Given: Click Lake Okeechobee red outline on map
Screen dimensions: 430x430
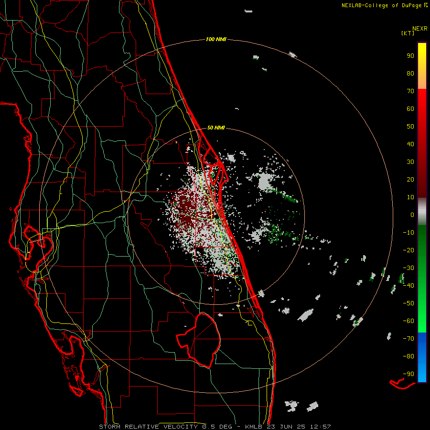Looking at the screenshot, I should [199, 340].
